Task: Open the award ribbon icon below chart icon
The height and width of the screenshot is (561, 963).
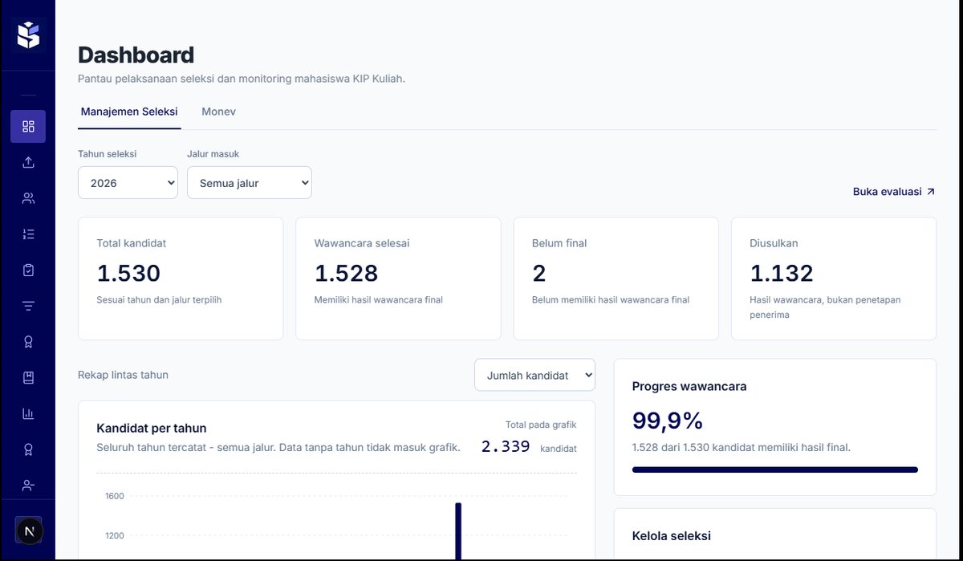Action: click(x=28, y=449)
